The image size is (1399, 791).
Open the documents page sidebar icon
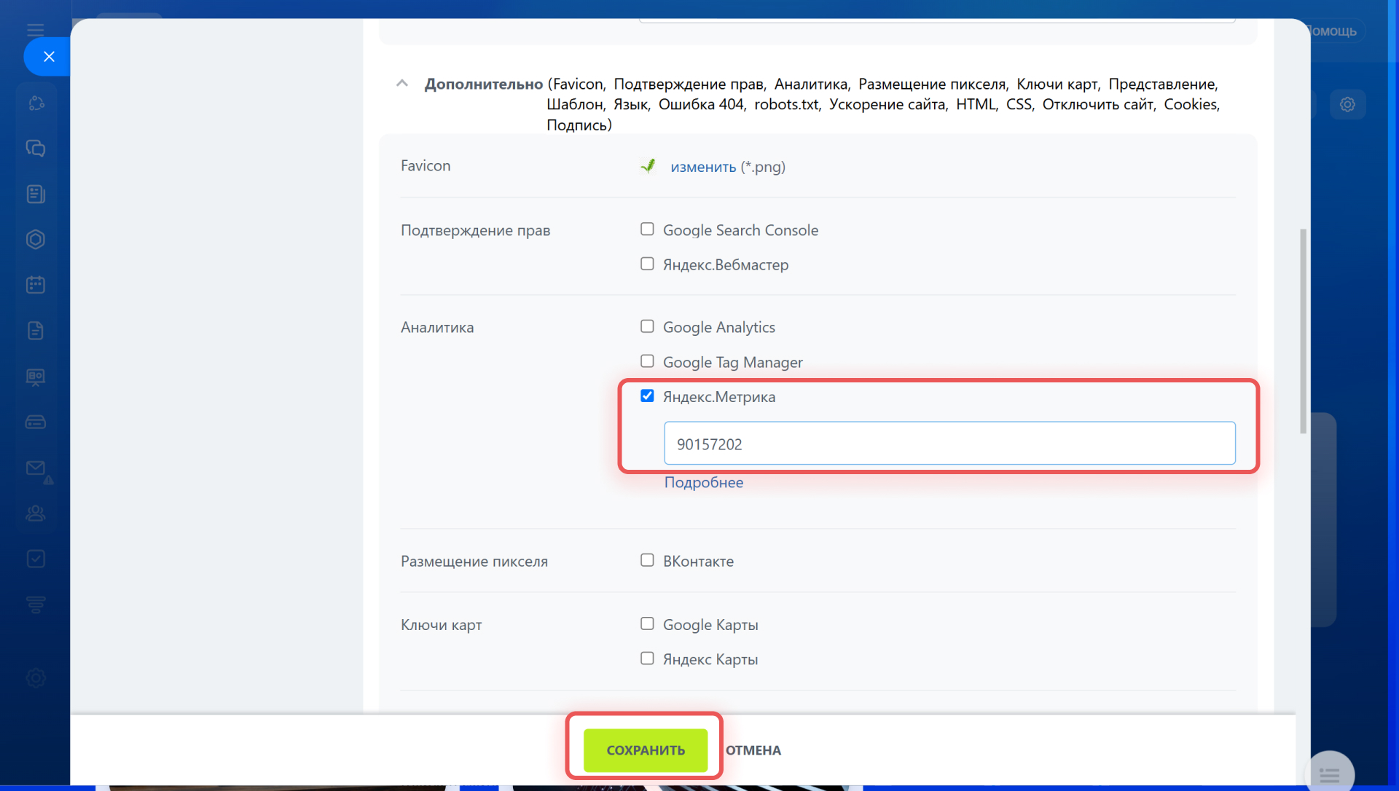coord(35,331)
